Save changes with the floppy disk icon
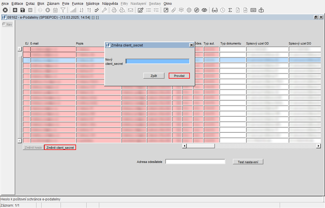Image resolution: width=325 pixels, height=208 pixels. 23,10
